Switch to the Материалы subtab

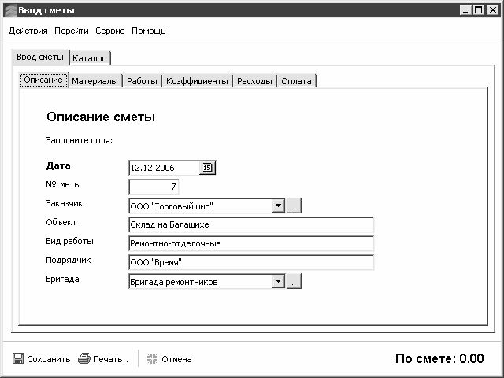94,81
